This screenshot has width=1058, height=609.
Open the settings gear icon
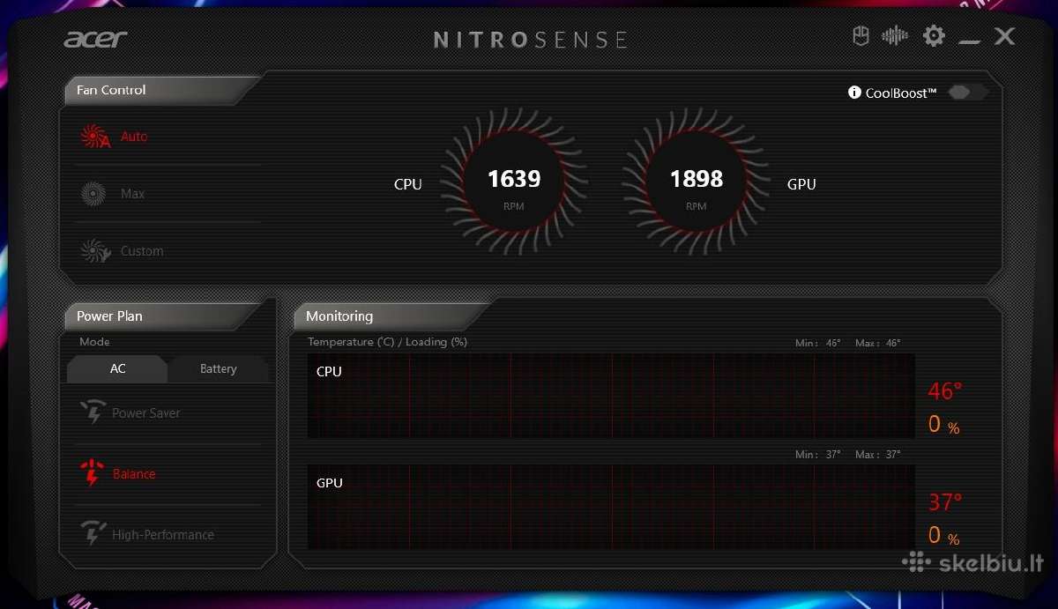coord(934,36)
